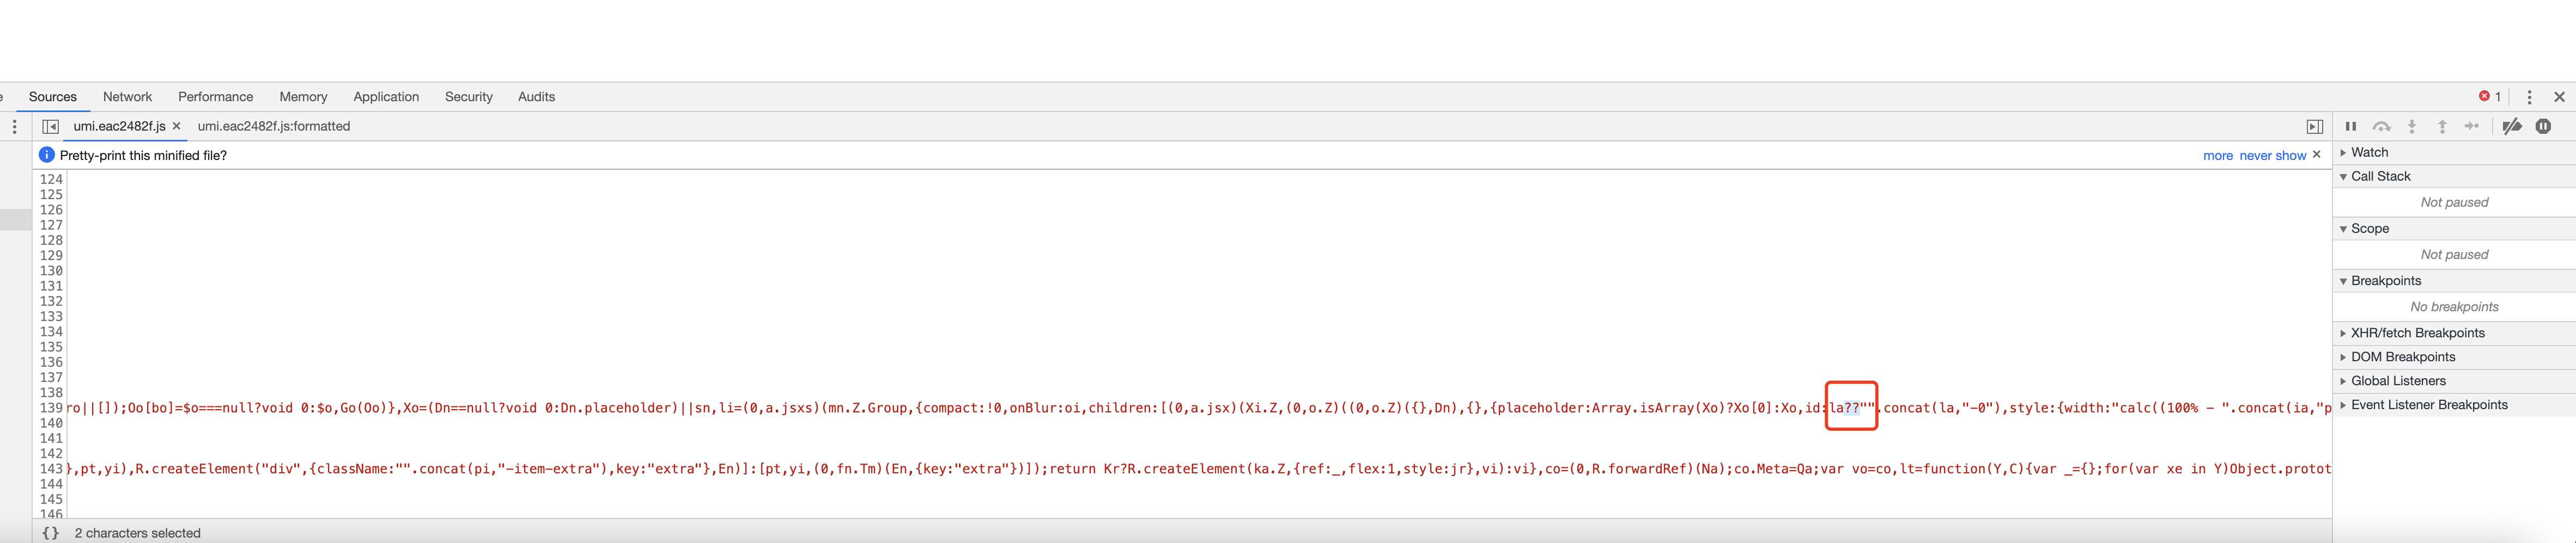The width and height of the screenshot is (2576, 543).
Task: Step over next function call
Action: (x=2382, y=127)
